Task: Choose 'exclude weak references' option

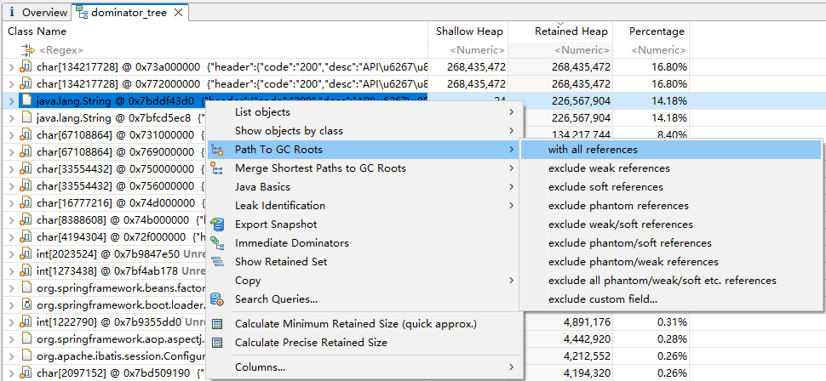Action: tap(671, 168)
